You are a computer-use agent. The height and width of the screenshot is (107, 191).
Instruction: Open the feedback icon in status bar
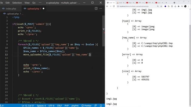click(95, 106)
